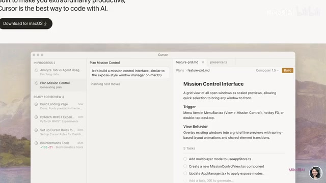Click checkmark icon beside Build Landing Page

point(36,104)
